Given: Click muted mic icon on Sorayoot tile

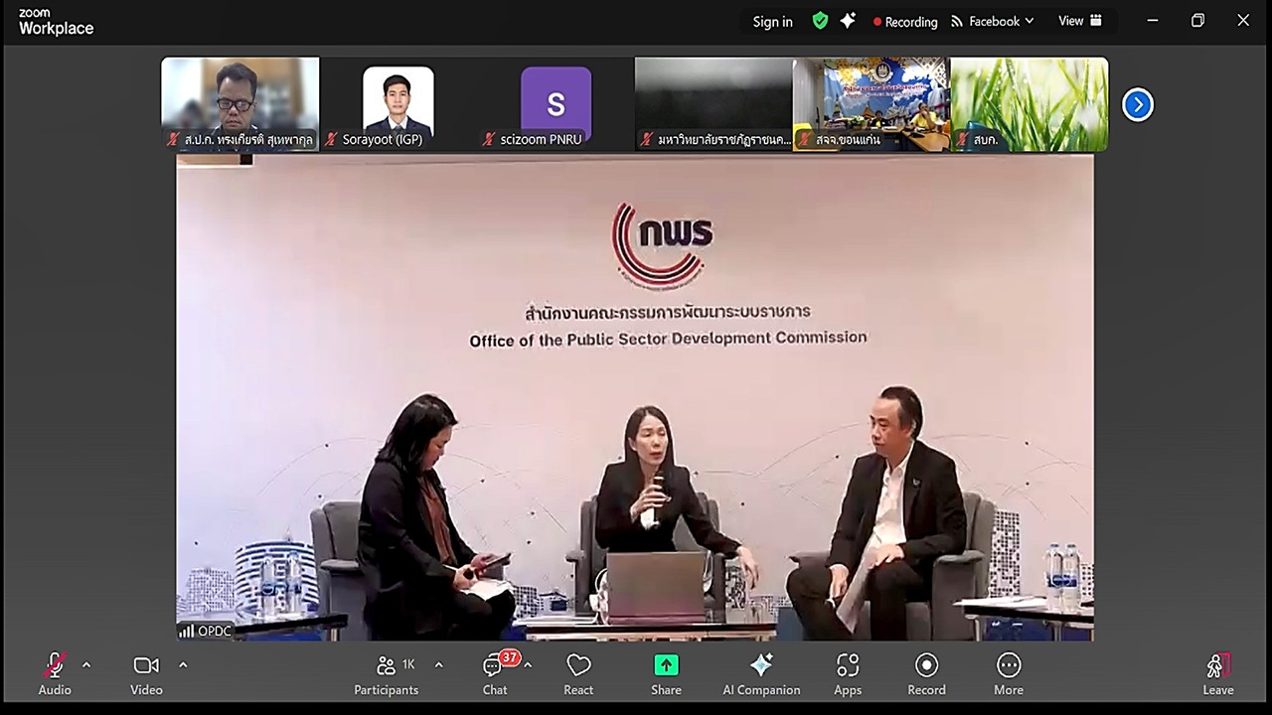Looking at the screenshot, I should 332,140.
